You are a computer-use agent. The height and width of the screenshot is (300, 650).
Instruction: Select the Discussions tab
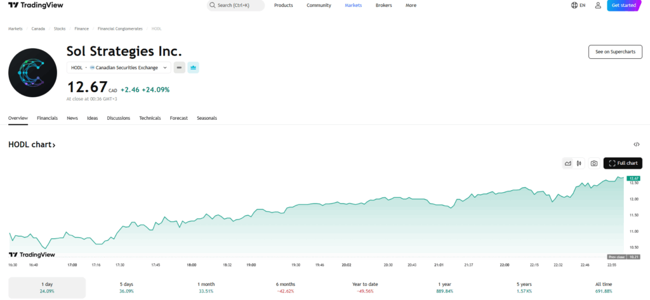119,118
